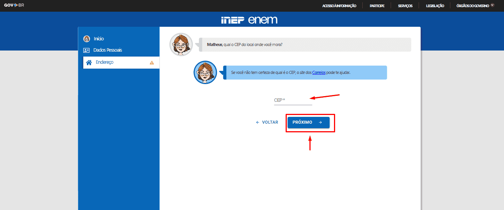Expand the Órgãos do Governo dropdown
The image size is (504, 210).
tap(475, 6)
